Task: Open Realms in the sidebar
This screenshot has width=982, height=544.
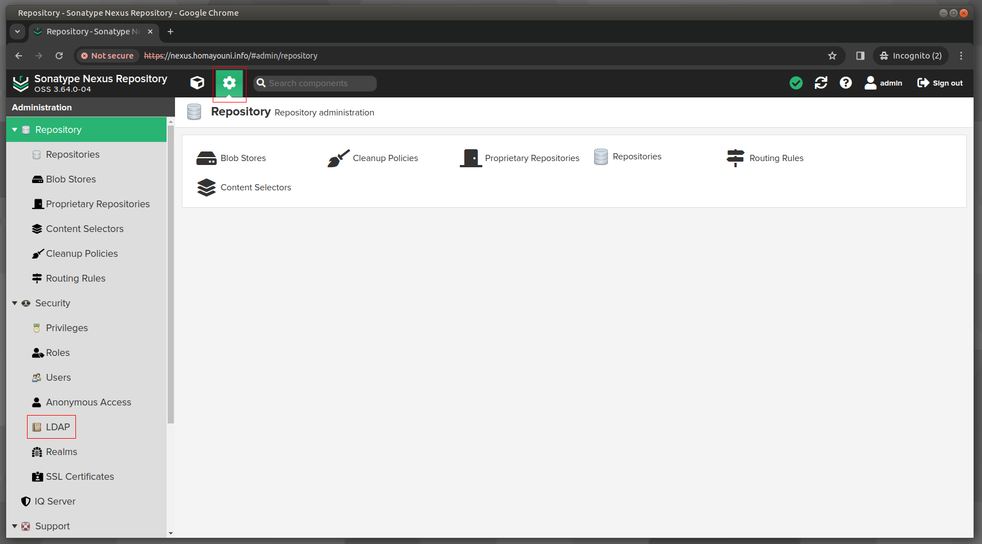Action: (x=86, y=452)
